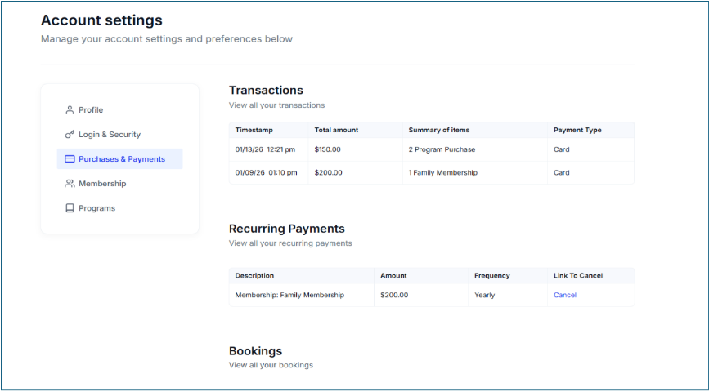Click the $150.00 transaction amount
This screenshot has width=709, height=392.
pos(327,149)
